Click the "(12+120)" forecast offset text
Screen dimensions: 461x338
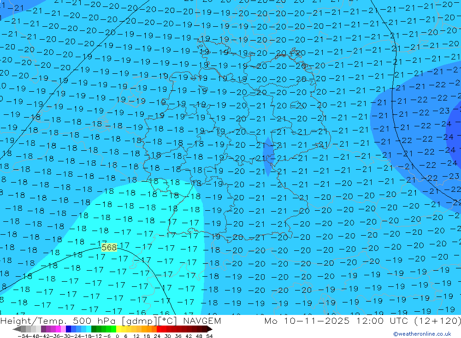pos(437,320)
